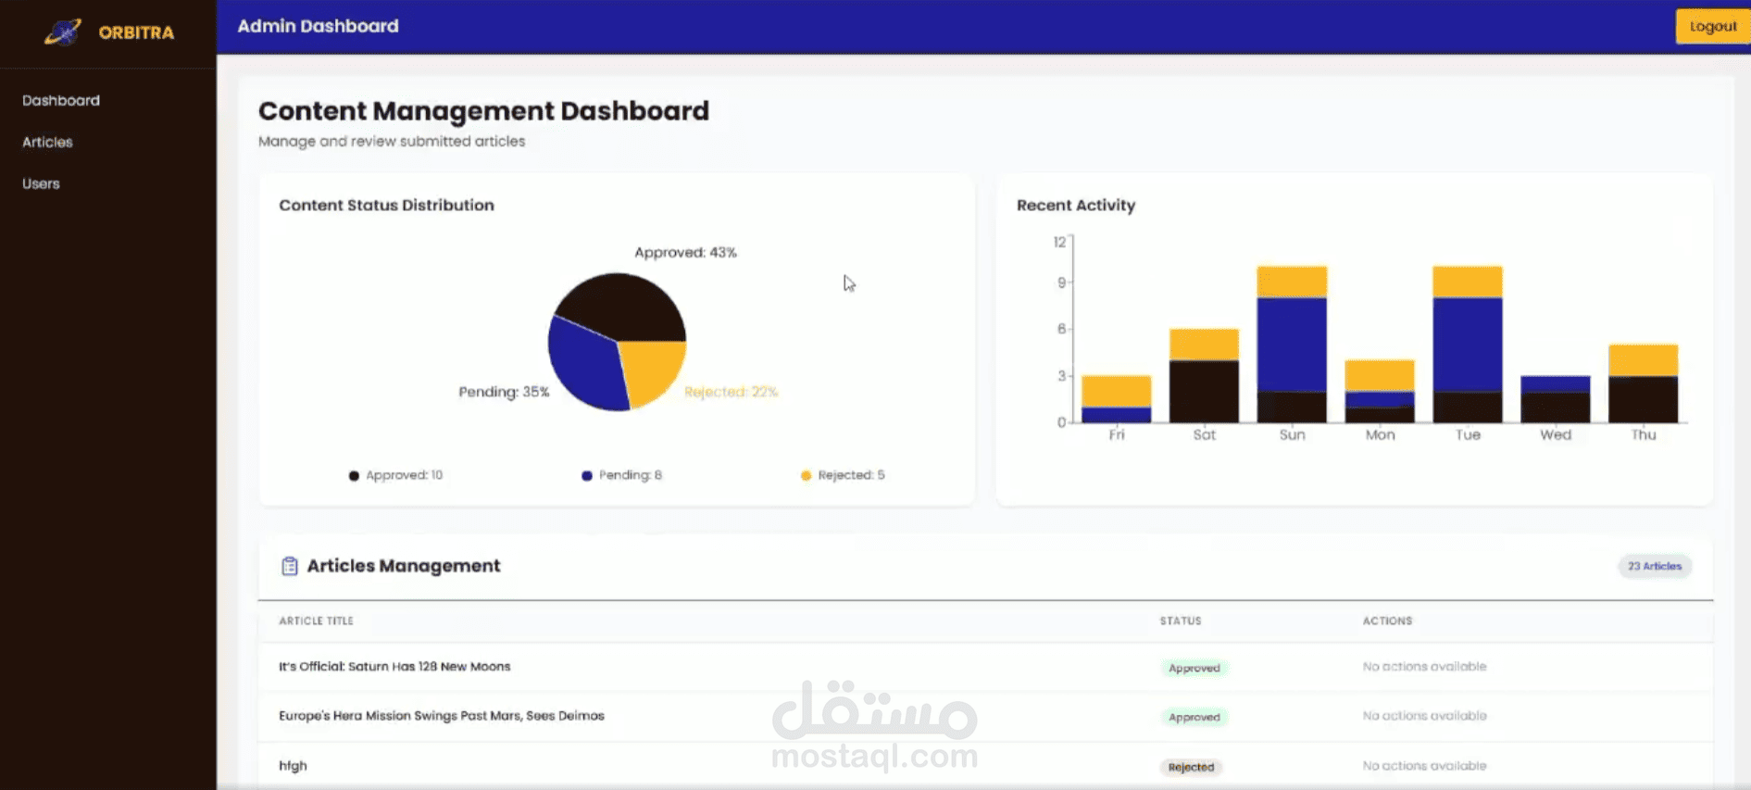Select the yellow Rejected pie slice
Image resolution: width=1751 pixels, height=790 pixels.
pos(654,370)
